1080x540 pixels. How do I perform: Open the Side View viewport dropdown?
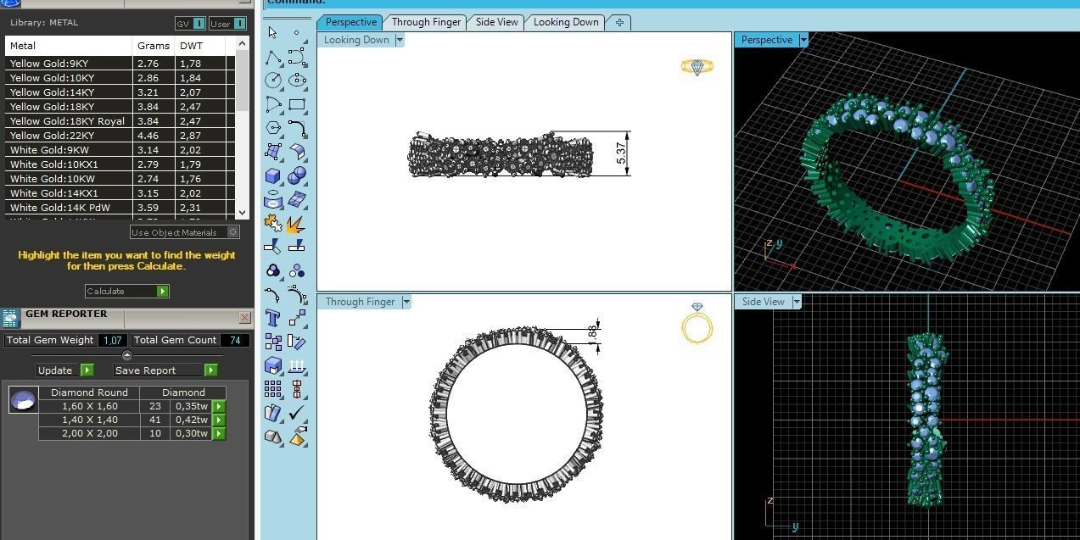point(797,302)
